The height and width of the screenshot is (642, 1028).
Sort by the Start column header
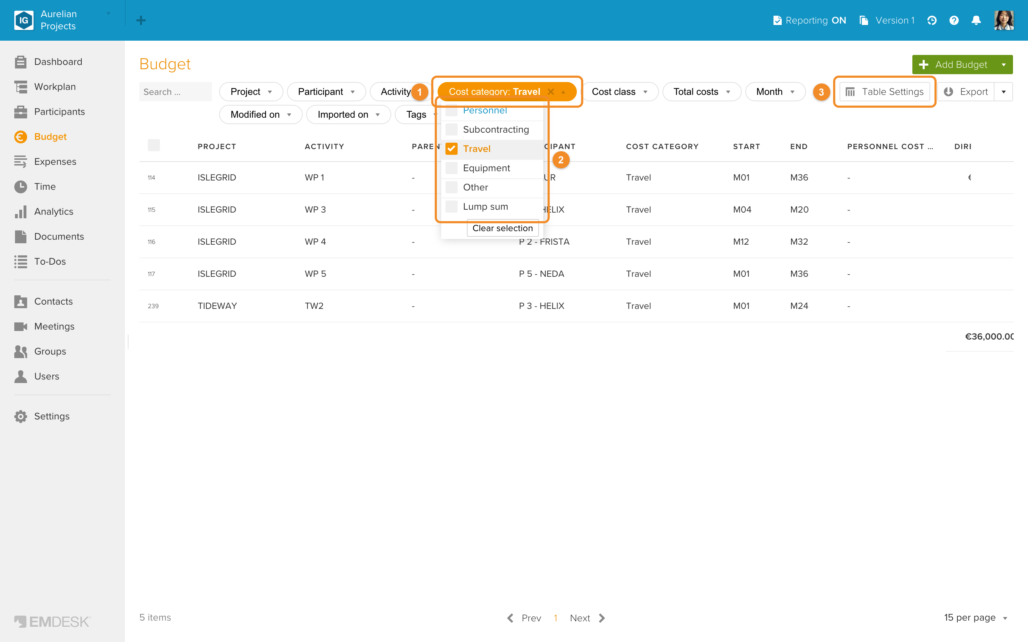point(746,147)
